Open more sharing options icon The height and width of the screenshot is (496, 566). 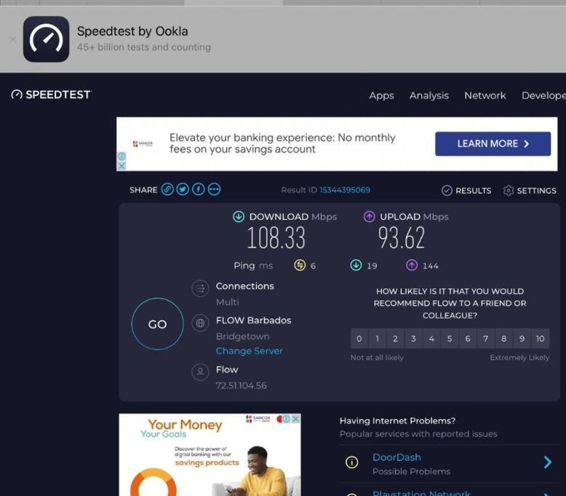click(214, 189)
